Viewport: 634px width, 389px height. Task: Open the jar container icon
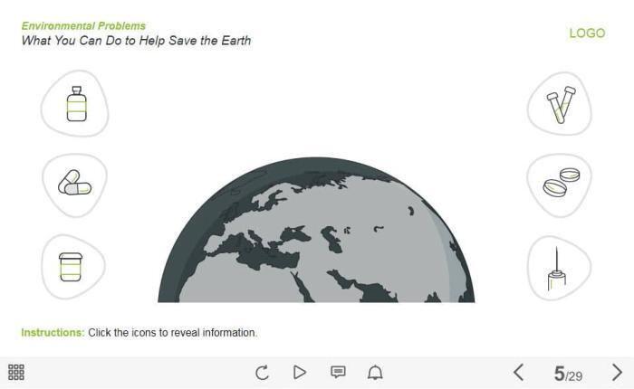[71, 267]
